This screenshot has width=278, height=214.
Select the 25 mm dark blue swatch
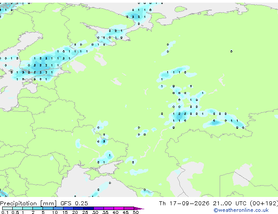88,208
